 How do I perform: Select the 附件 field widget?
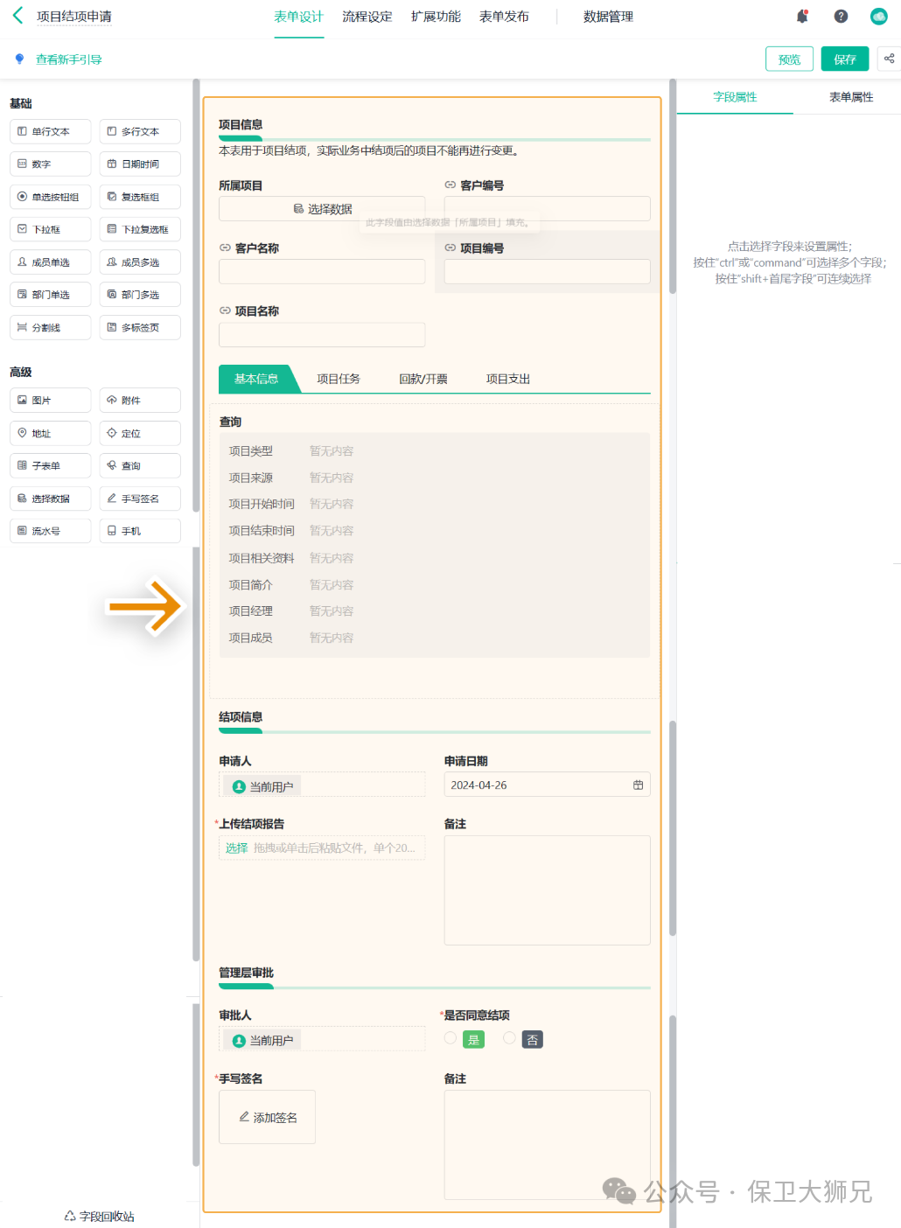pyautogui.click(x=140, y=401)
